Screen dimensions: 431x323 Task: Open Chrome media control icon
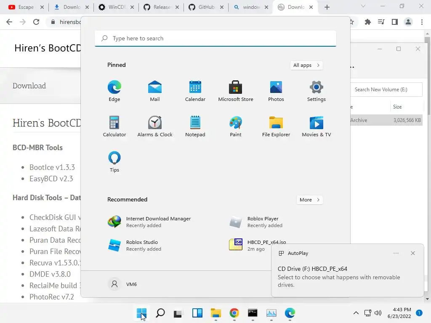tap(381, 22)
